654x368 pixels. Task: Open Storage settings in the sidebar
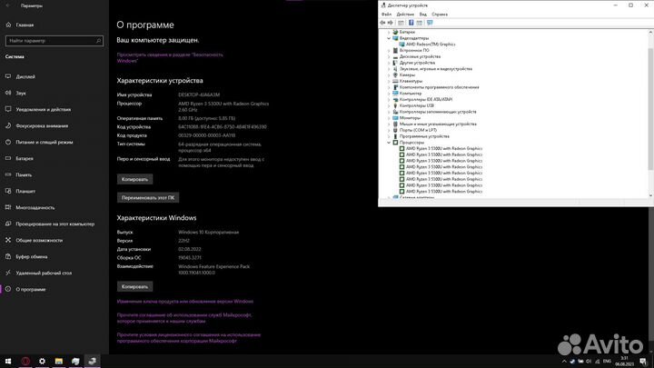pyautogui.click(x=24, y=174)
